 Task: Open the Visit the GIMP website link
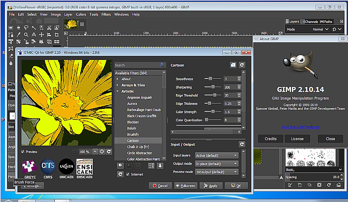coord(300,127)
